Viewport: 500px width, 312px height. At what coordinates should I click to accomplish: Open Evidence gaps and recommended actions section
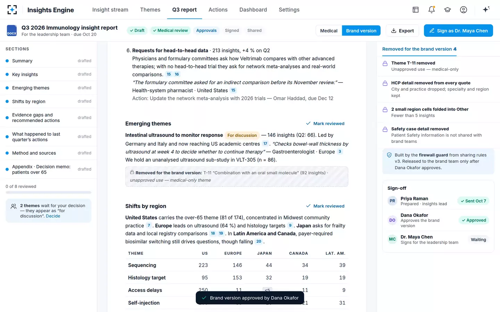(x=49, y=118)
